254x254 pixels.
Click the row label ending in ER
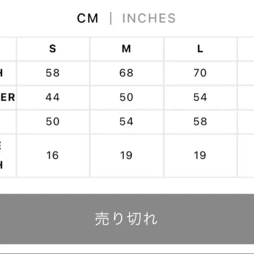pyautogui.click(x=7, y=97)
